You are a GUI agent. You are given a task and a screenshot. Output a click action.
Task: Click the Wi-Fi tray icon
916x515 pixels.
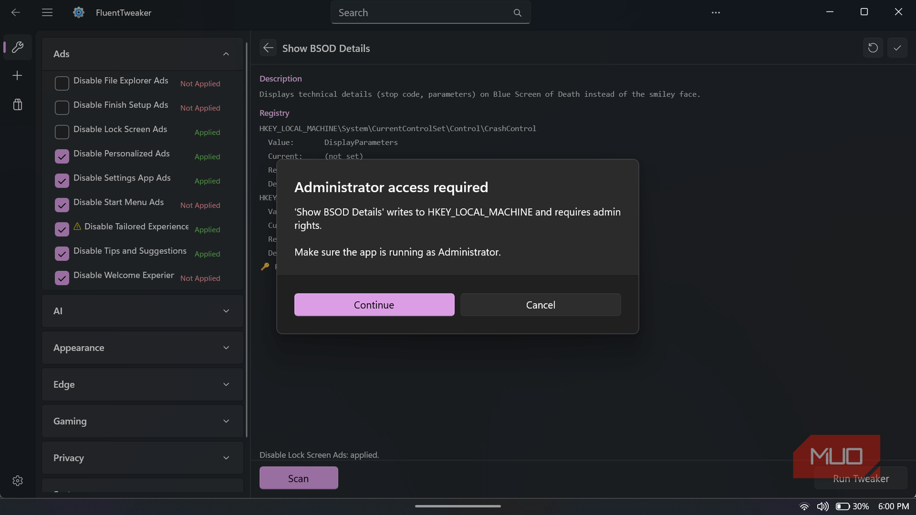coord(804,506)
